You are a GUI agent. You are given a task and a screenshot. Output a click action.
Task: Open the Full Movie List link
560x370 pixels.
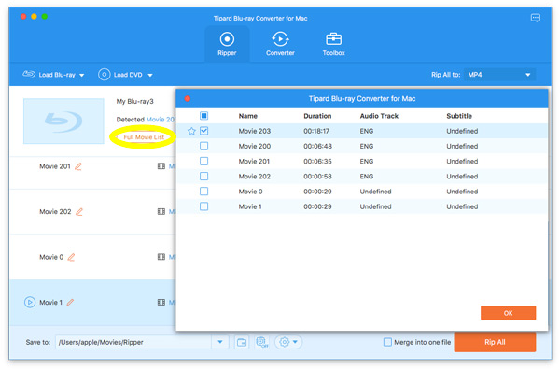pos(144,137)
